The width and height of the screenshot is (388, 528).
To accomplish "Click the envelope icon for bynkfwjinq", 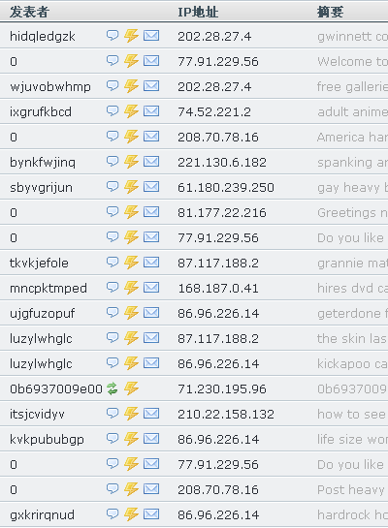I will 151,161.
